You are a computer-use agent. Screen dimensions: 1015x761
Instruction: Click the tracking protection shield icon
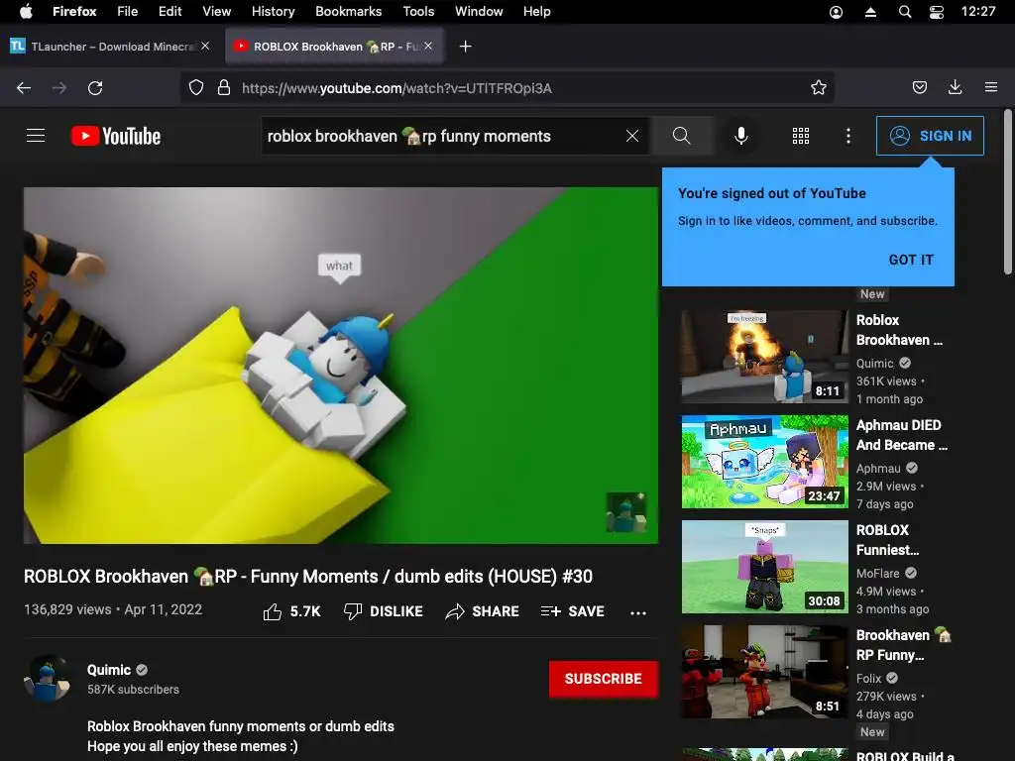[x=196, y=88]
